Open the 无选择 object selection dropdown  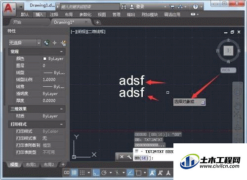(x=25, y=43)
